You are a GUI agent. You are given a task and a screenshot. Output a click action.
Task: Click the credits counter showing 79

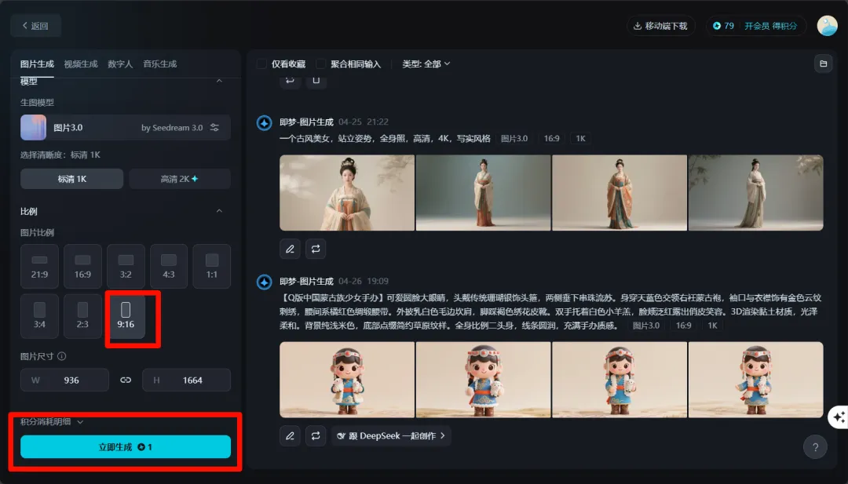click(724, 26)
